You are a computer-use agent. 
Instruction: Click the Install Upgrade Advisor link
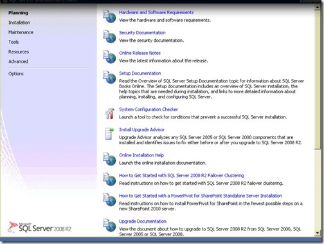(x=142, y=129)
